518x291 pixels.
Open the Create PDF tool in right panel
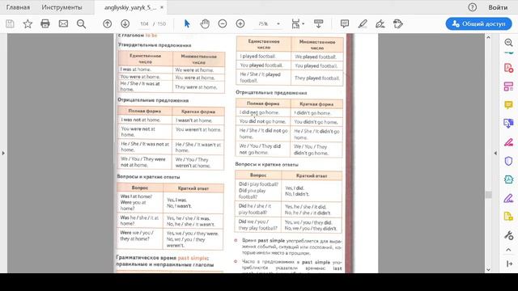tap(509, 68)
